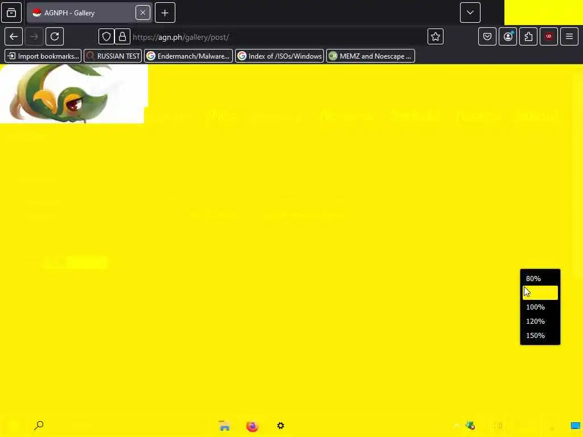The image size is (583, 437).
Task: Open Index of /ISOs/Windows bookmark
Action: [x=280, y=56]
